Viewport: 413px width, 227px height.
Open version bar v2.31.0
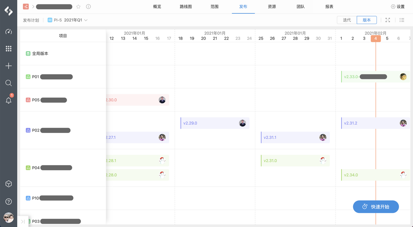pyautogui.click(x=295, y=160)
